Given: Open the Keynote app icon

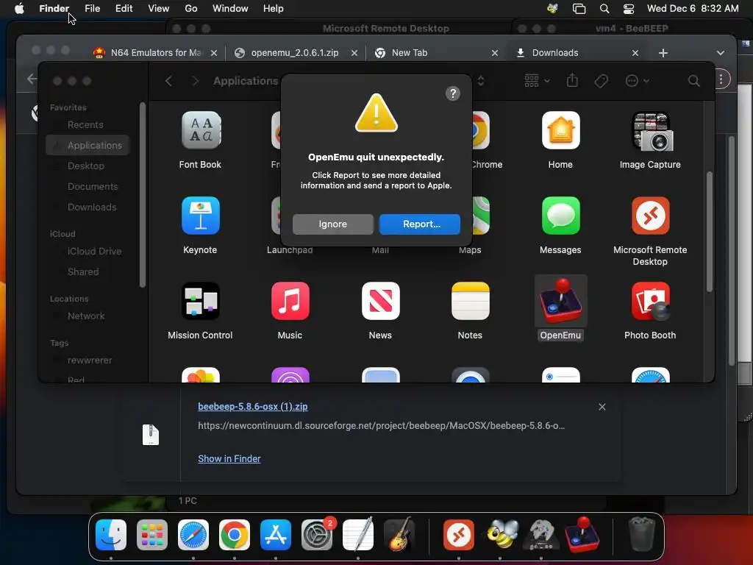Looking at the screenshot, I should coord(200,216).
